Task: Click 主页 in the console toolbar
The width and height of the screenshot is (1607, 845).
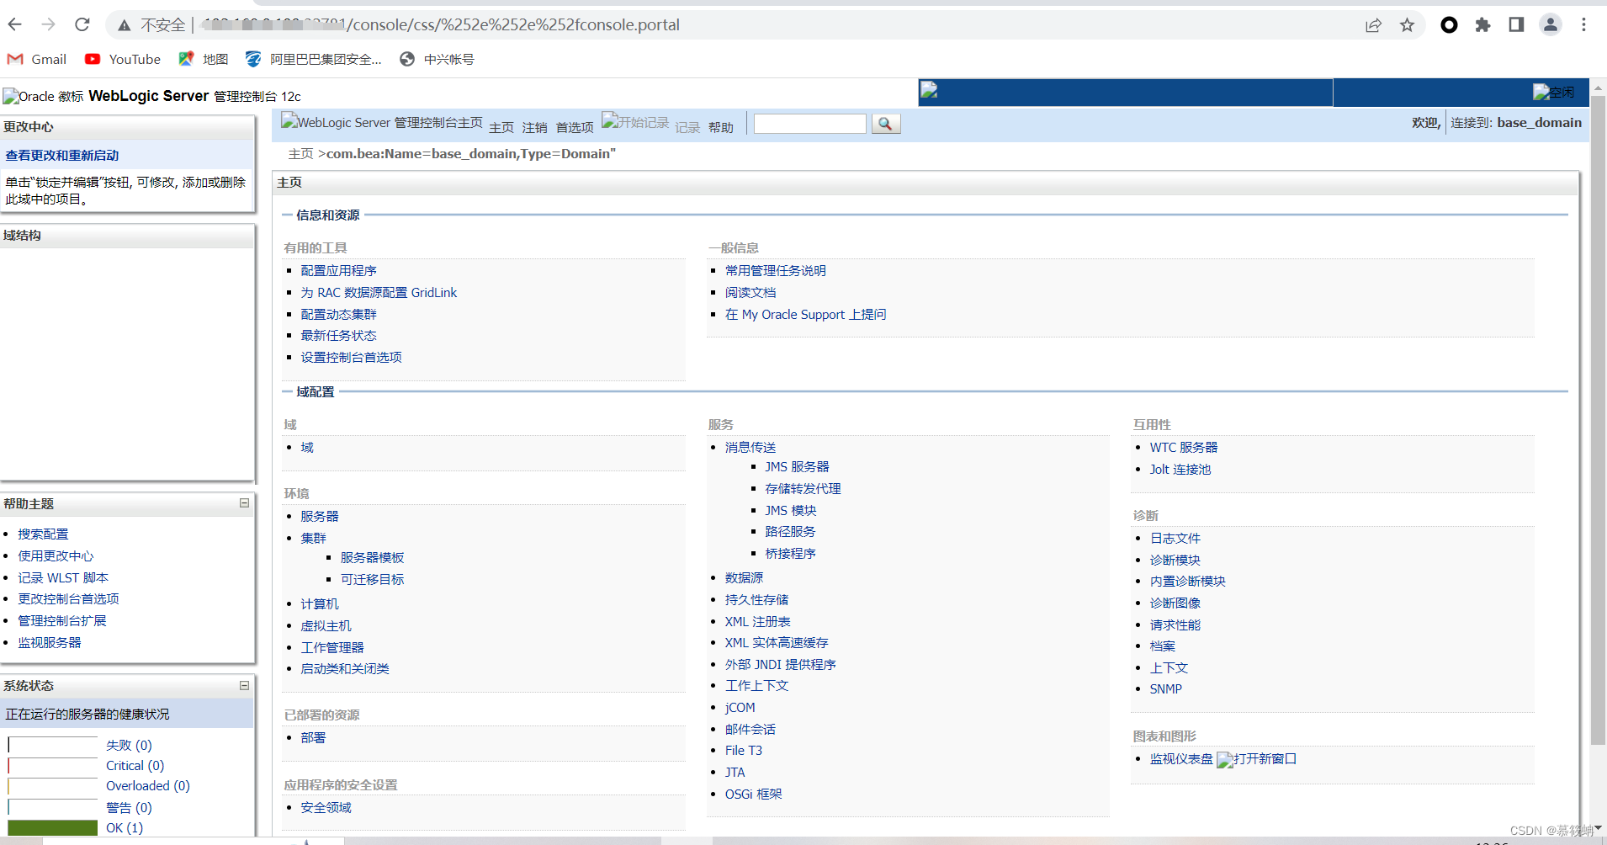Action: pos(501,127)
